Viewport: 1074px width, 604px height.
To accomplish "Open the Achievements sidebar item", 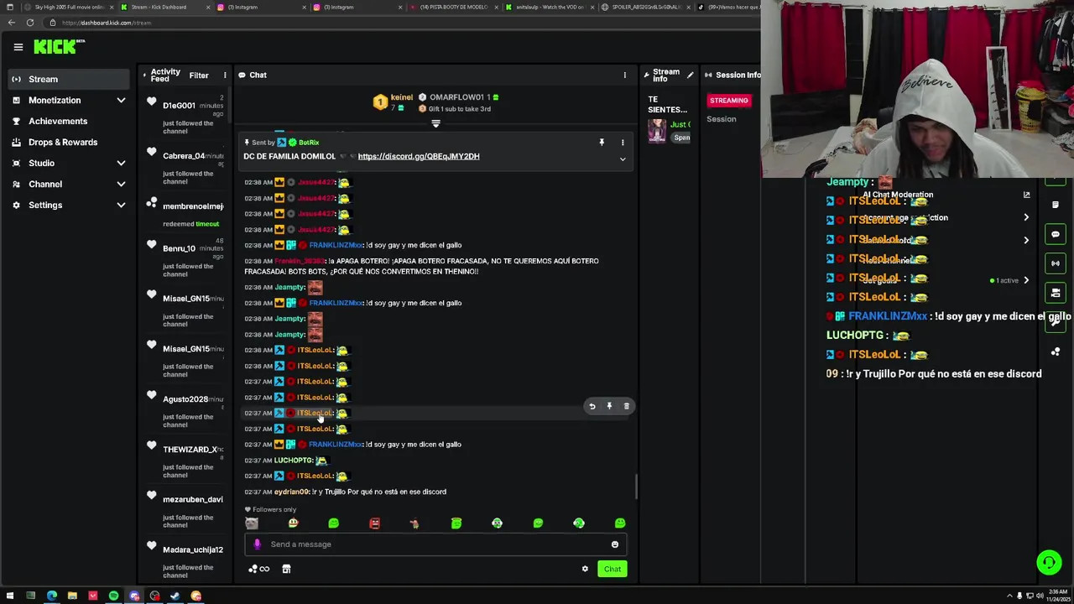I will pos(69,122).
